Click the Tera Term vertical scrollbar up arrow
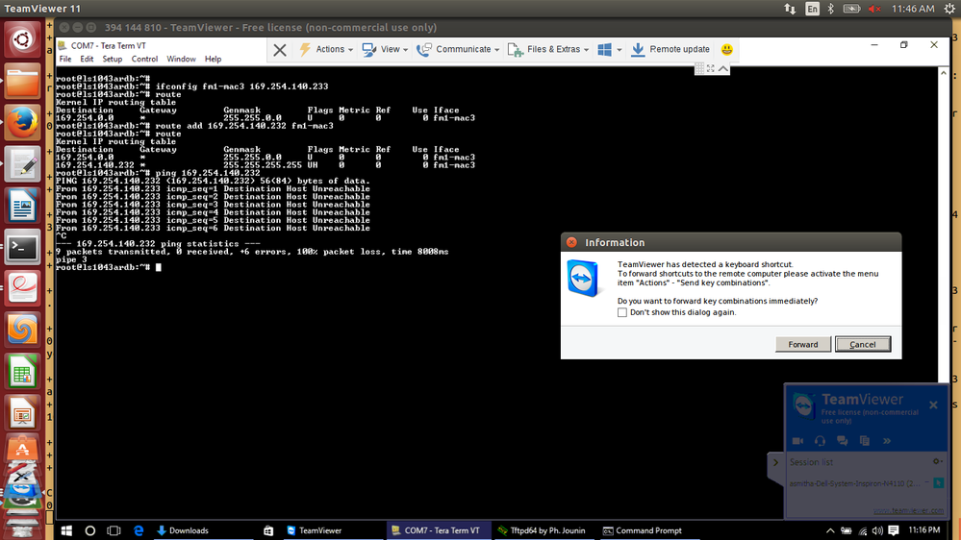 (944, 73)
